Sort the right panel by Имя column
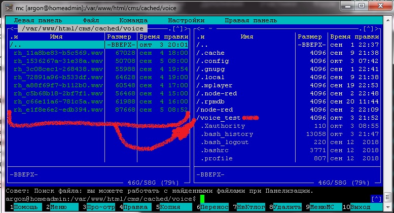The height and width of the screenshot is (213, 394). (247, 37)
